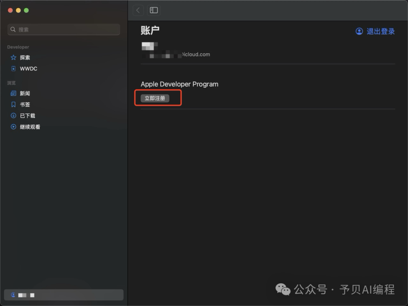Click the download icon next to 已下载
408x306 pixels.
[13, 116]
